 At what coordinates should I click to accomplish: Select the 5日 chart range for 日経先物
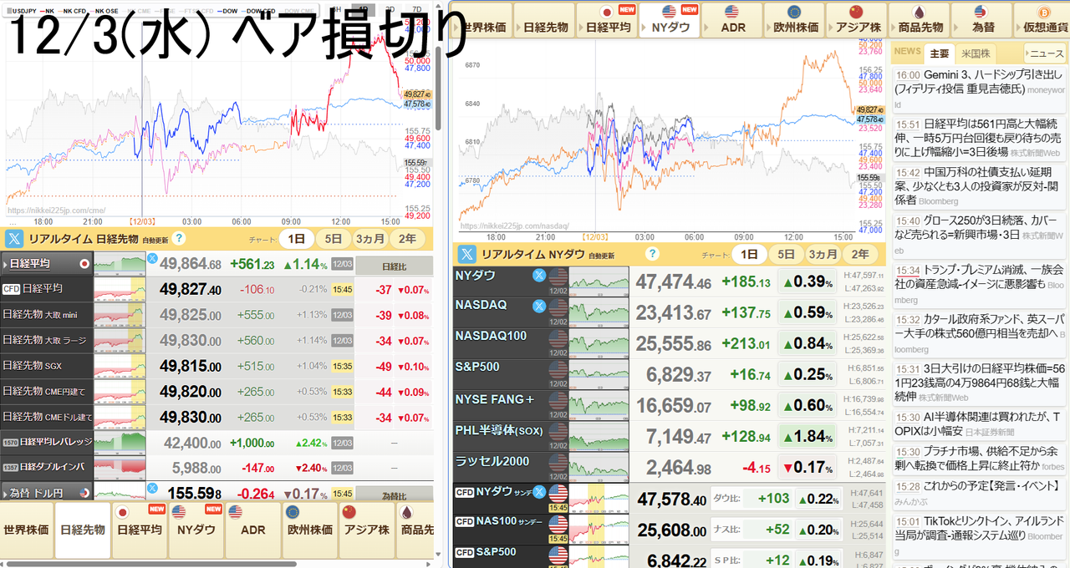click(x=333, y=238)
